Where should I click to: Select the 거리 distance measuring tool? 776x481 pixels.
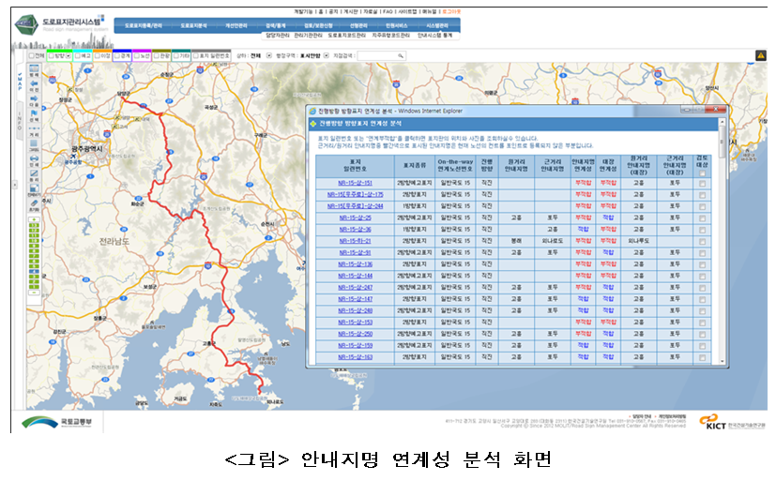pyautogui.click(x=35, y=131)
